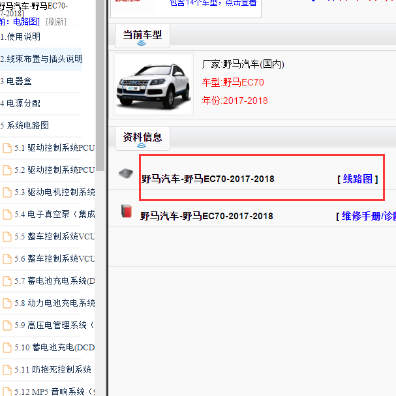Click the red book icon for 维修手册 entry
Image resolution: width=396 pixels, height=396 pixels.
127,211
